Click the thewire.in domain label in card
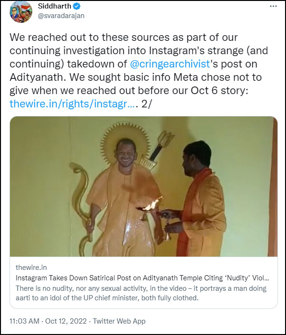The width and height of the screenshot is (286, 335). 31,268
